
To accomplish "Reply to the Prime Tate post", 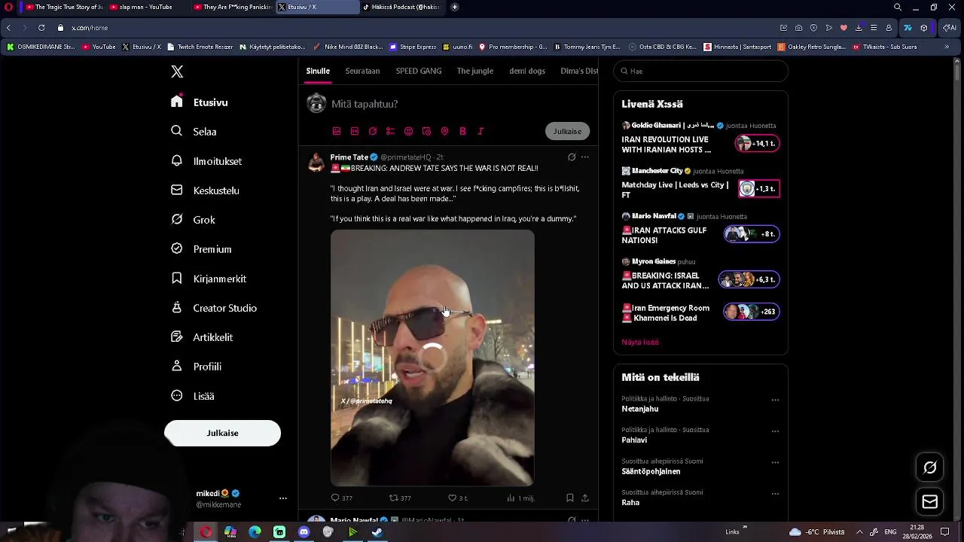I will (x=341, y=498).
